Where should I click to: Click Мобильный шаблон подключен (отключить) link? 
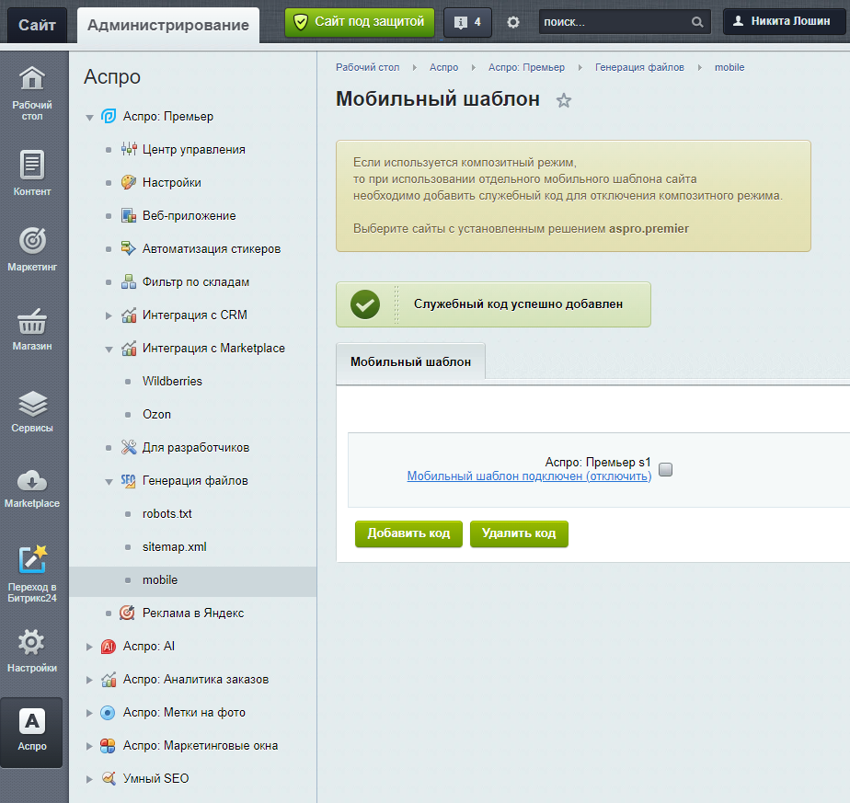(529, 476)
